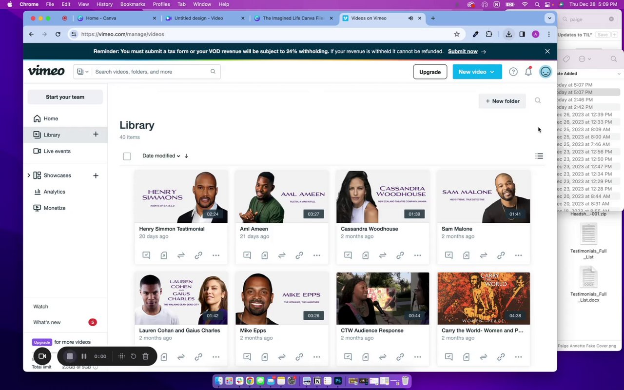Toggle sort direction arrow next to Date modified
Screen dimensions: 624x390
[x=186, y=156]
